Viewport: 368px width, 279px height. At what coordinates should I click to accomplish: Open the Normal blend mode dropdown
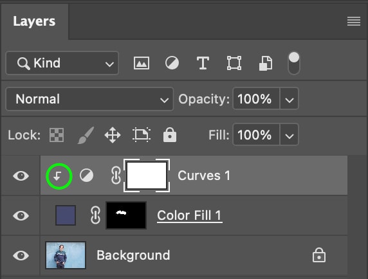pyautogui.click(x=89, y=99)
